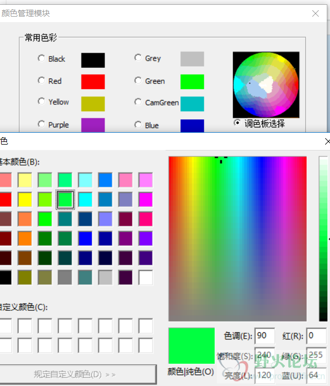Image resolution: width=330 pixels, height=386 pixels.
Task: Pick the medium grey basic color swatch
Action: pos(65,278)
